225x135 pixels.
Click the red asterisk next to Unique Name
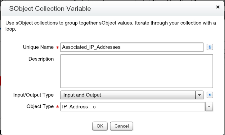click(57, 47)
